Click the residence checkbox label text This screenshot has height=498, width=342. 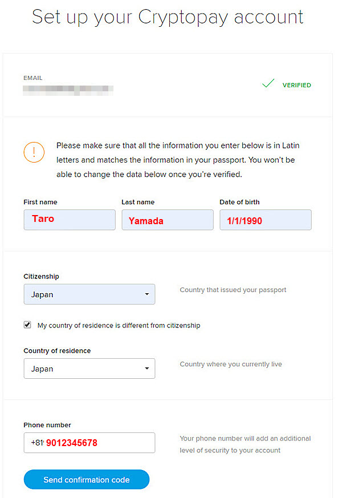(119, 325)
